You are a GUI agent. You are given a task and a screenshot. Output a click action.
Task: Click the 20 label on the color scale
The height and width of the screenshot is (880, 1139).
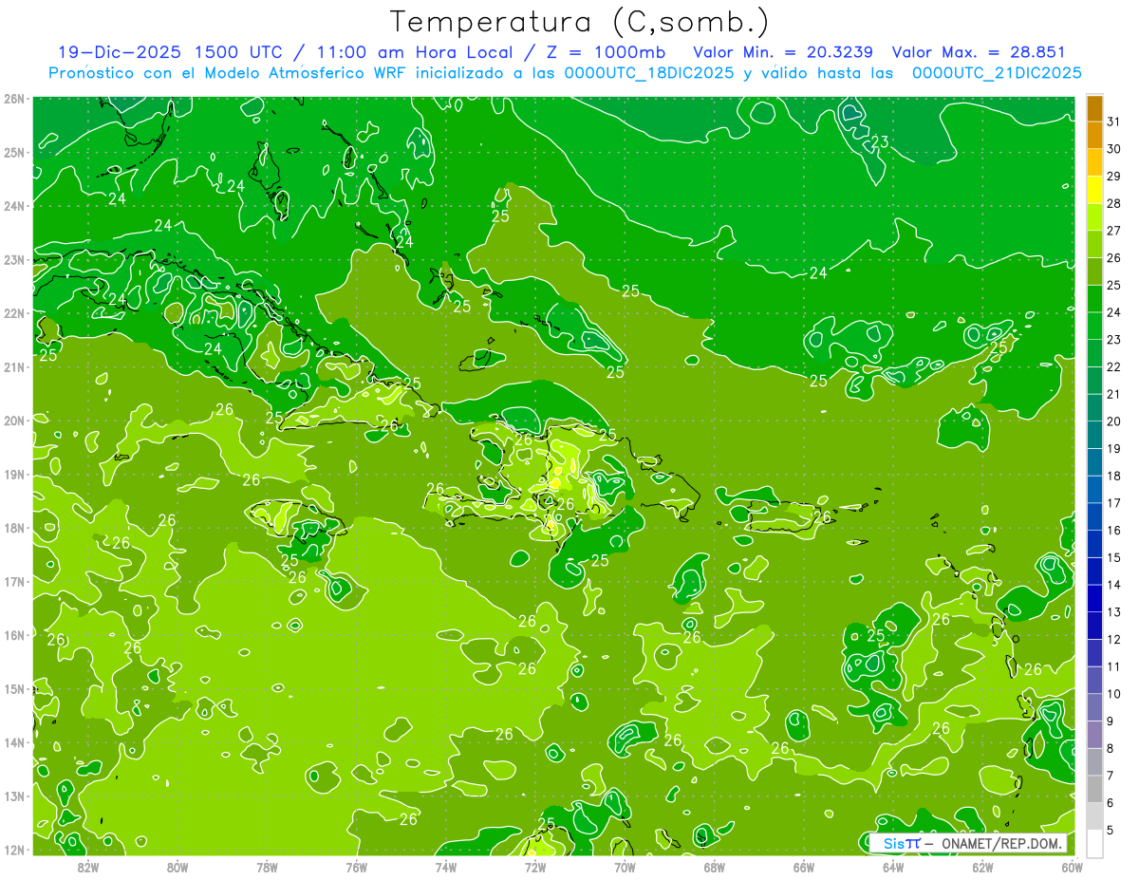[1114, 421]
